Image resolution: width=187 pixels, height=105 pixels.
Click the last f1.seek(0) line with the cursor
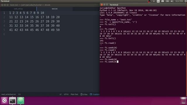click(109, 62)
